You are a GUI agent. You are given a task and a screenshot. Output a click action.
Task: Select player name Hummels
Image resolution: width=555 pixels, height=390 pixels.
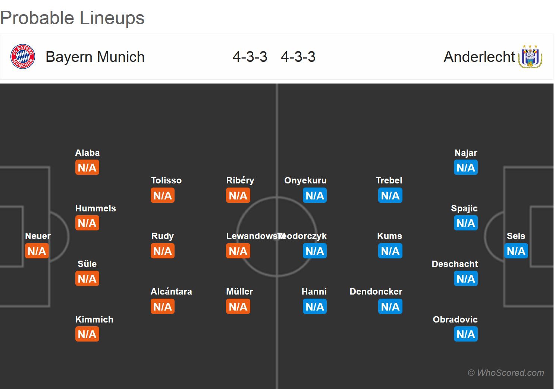click(x=95, y=208)
